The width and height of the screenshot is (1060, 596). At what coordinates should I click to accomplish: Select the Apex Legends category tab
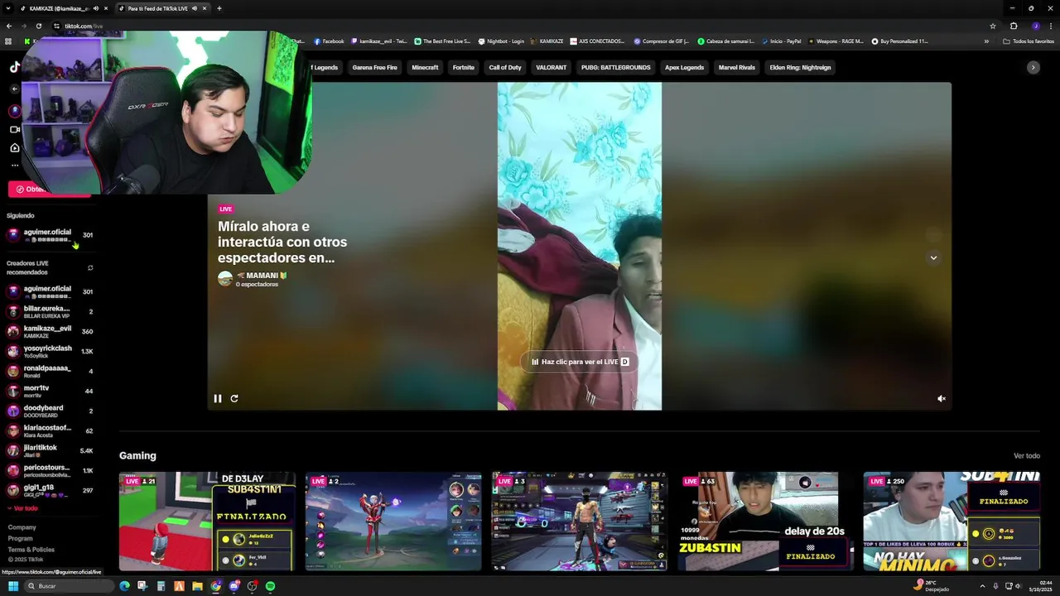pos(684,67)
